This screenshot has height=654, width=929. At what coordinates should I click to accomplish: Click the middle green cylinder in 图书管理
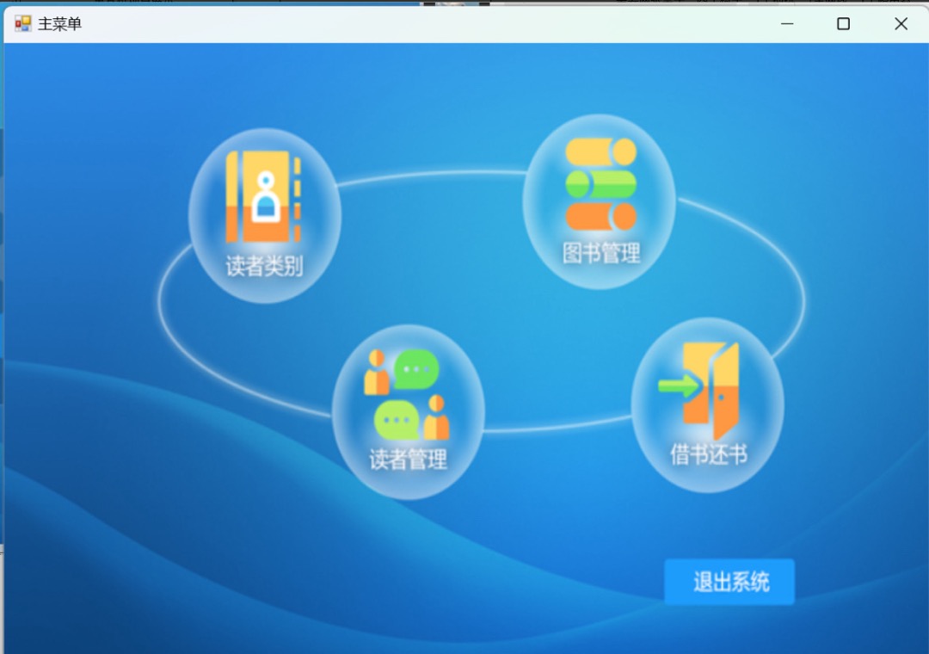pos(600,184)
